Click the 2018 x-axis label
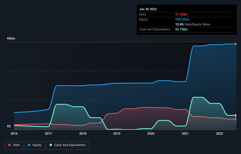 click(x=83, y=134)
